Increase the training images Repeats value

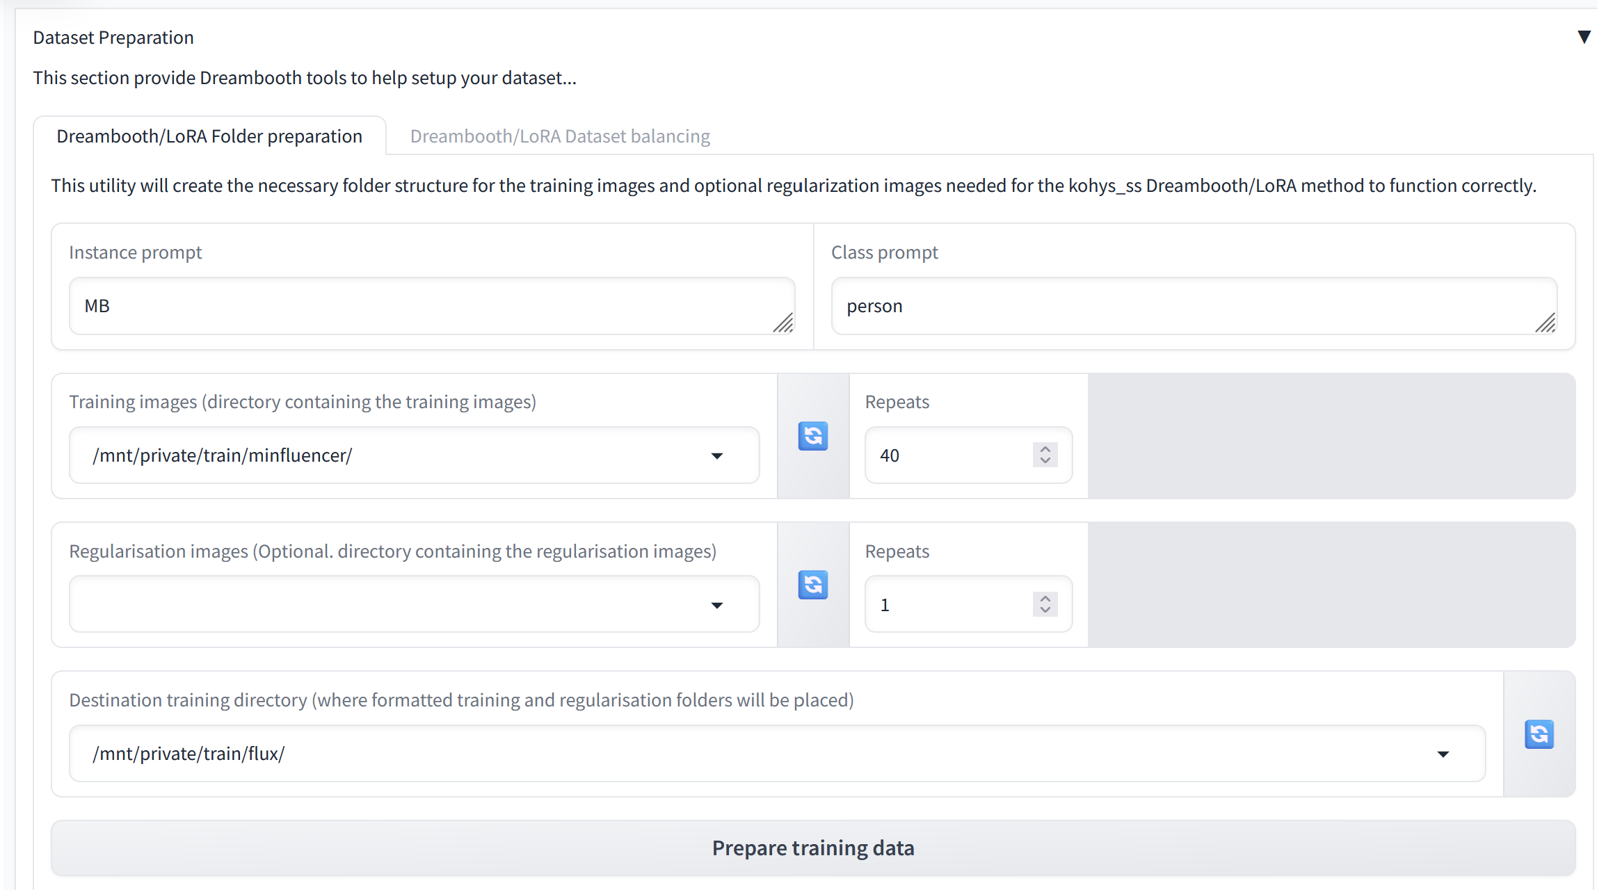point(1044,450)
